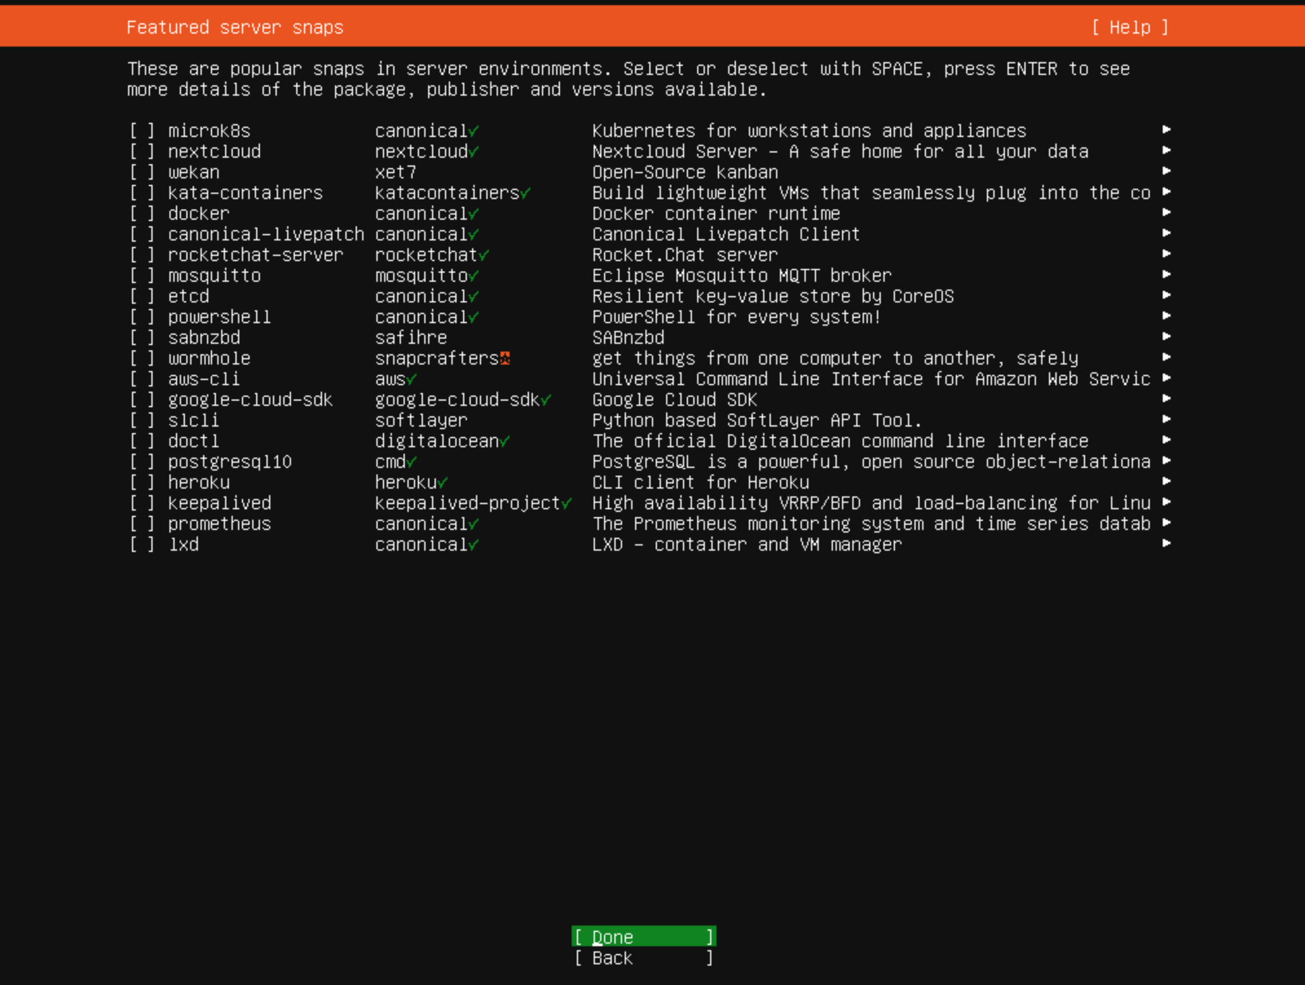Toggle the nextcloud checkbox
This screenshot has height=985, width=1305.
(x=142, y=152)
